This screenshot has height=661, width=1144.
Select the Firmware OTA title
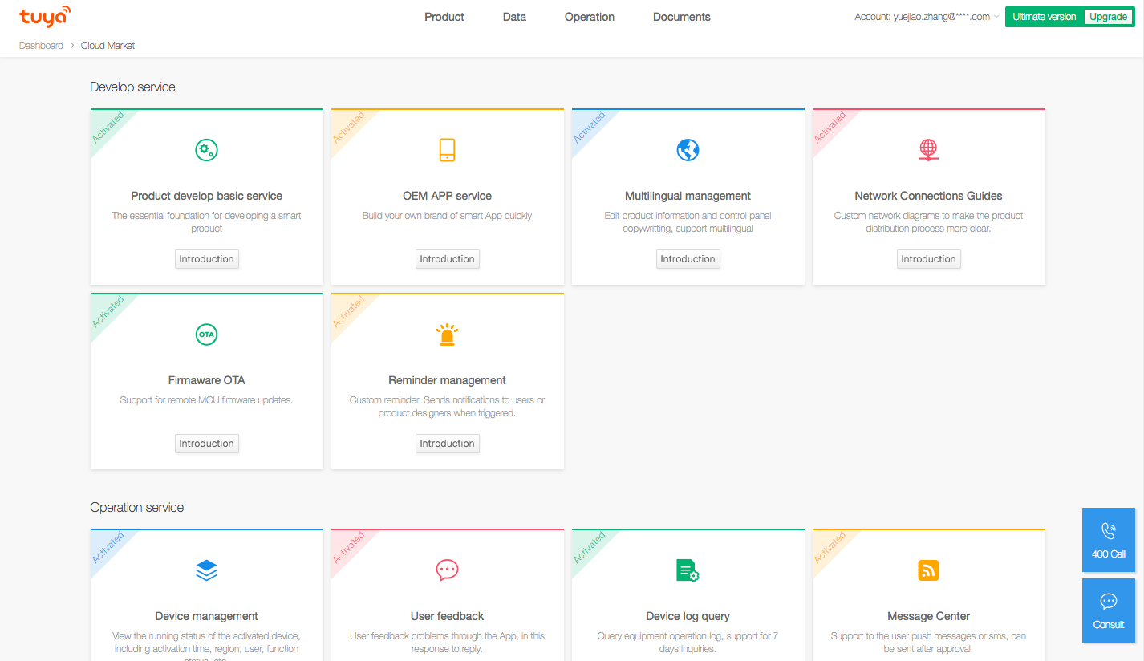click(207, 380)
